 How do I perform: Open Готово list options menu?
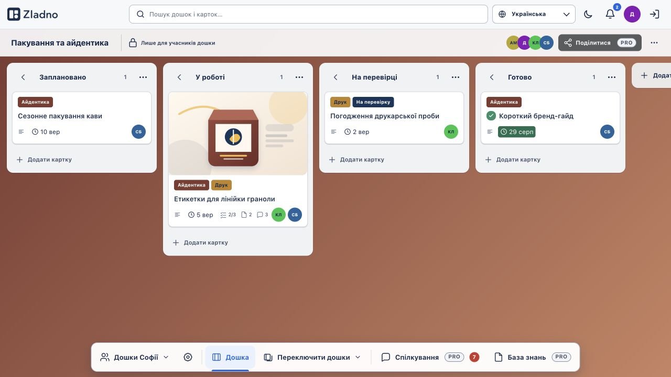click(x=612, y=77)
